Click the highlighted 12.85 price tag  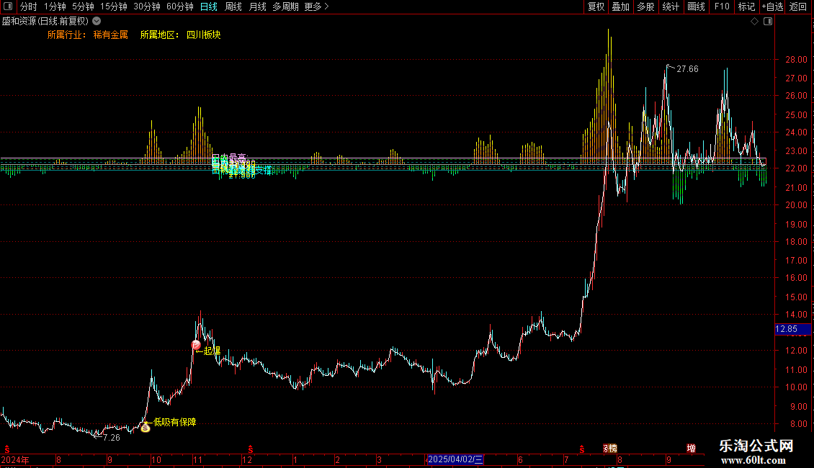(792, 329)
